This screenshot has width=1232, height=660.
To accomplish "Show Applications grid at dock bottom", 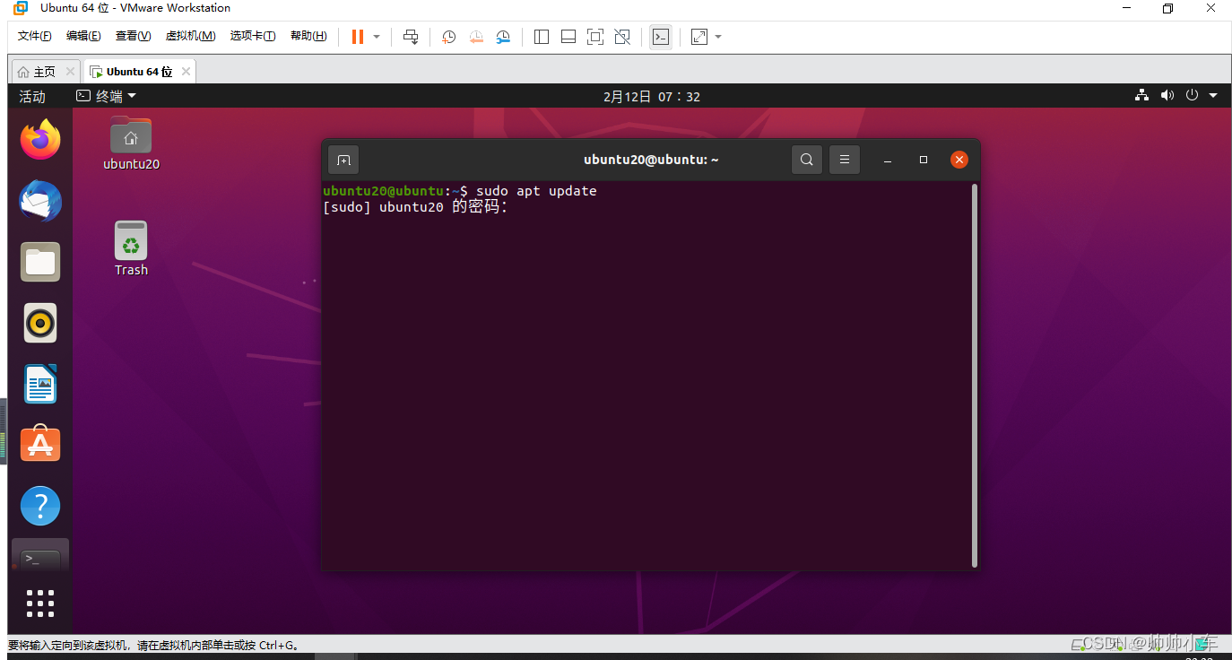I will coord(40,604).
